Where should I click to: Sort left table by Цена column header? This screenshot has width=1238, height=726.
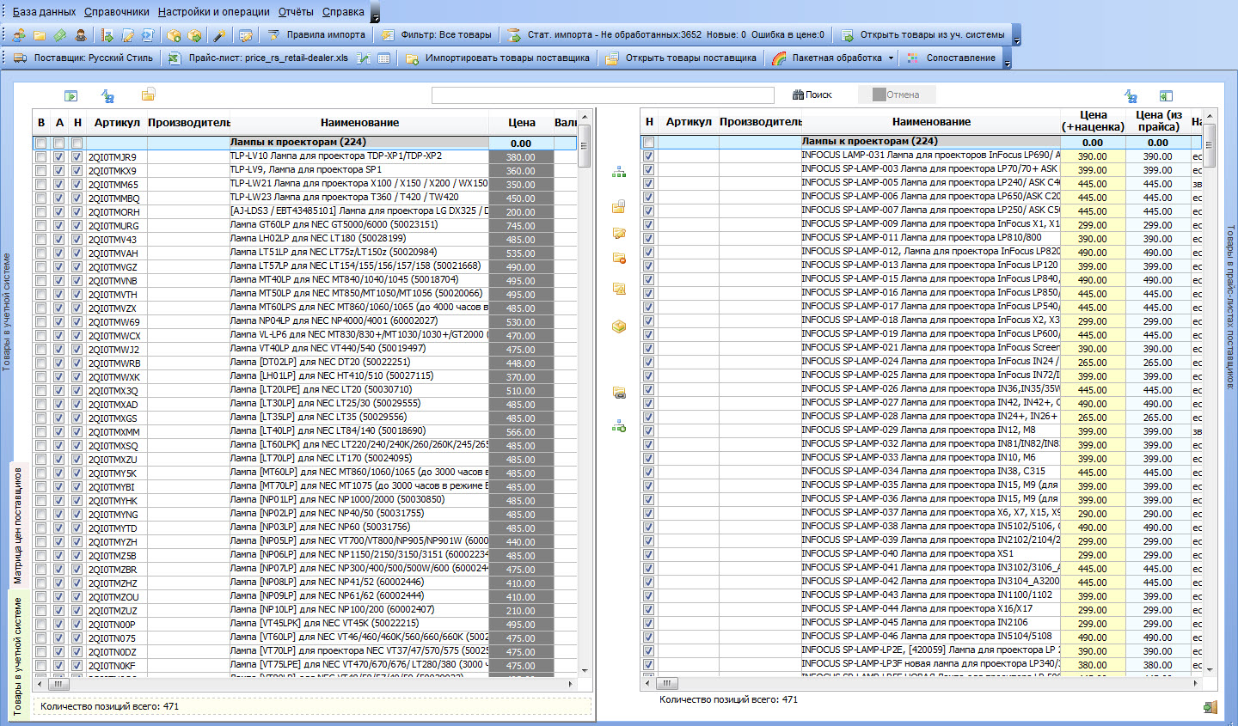click(x=521, y=123)
